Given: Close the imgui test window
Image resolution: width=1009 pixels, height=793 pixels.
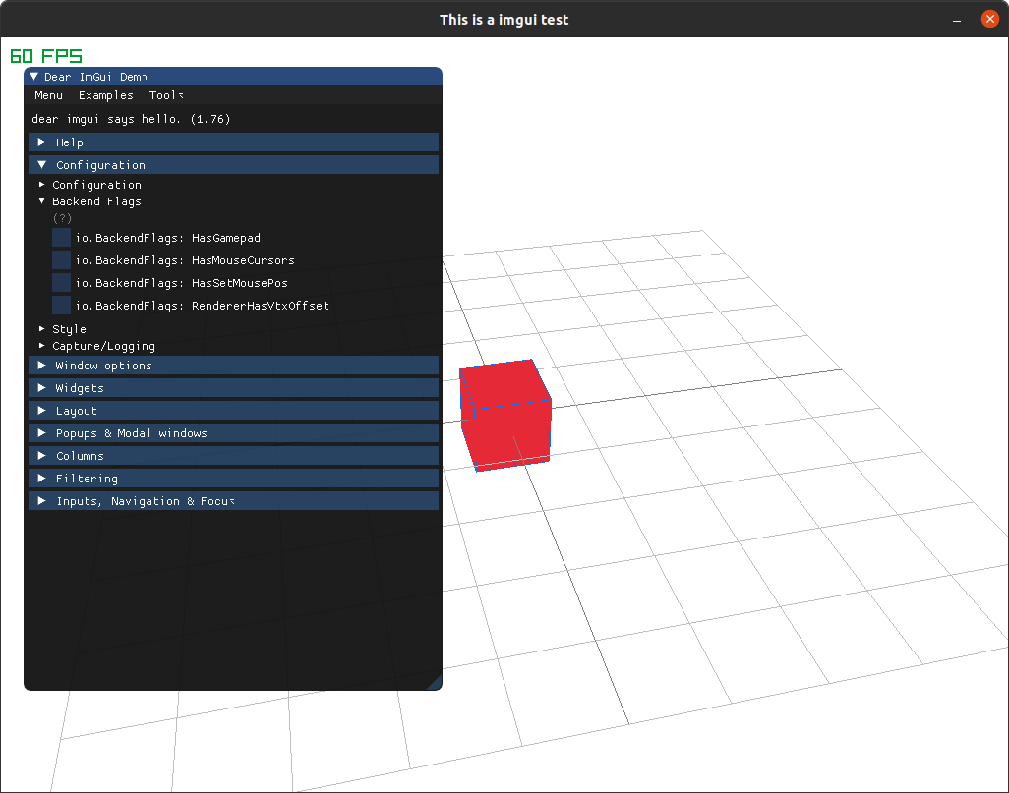Looking at the screenshot, I should pos(989,19).
